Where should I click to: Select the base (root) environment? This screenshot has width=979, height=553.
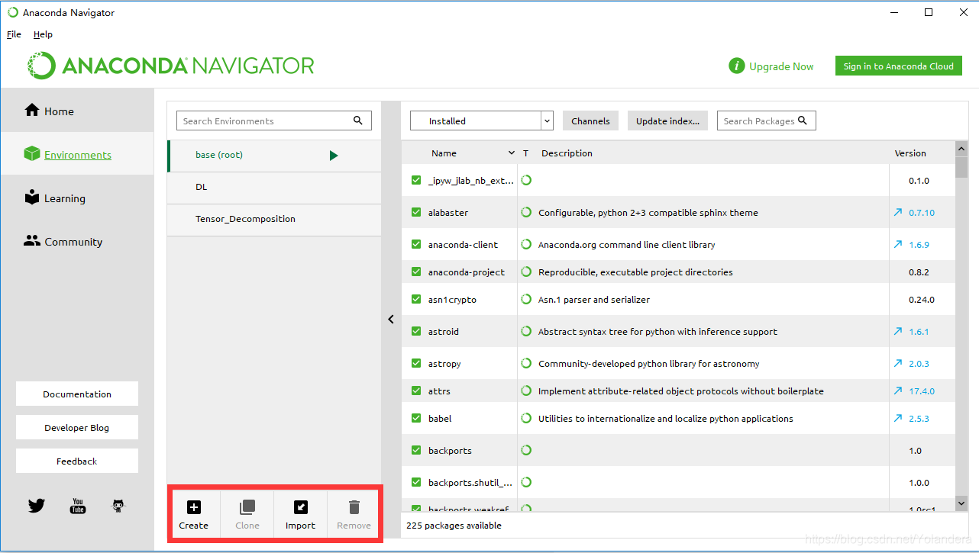pos(274,156)
